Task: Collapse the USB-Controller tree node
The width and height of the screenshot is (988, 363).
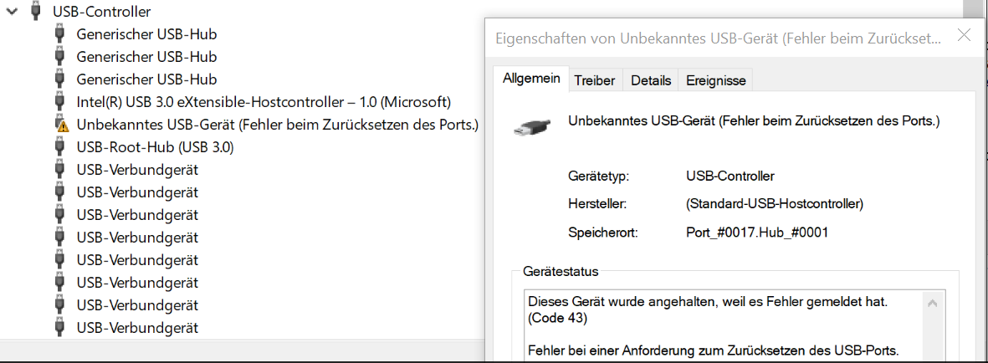Action: pos(12,12)
